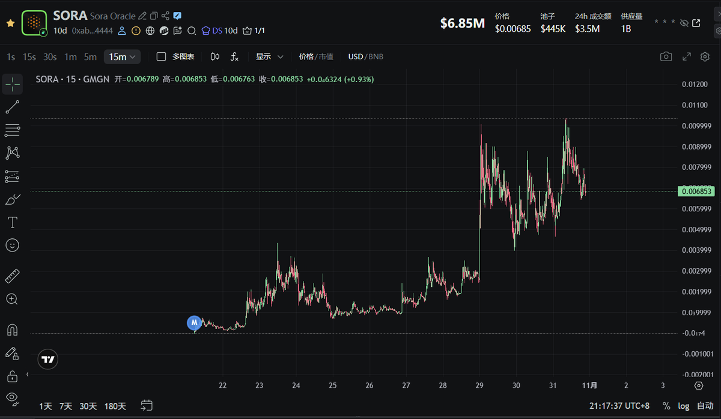Screen dimensions: 721x419
Task: Open the external link icon in header
Action: [x=696, y=23]
